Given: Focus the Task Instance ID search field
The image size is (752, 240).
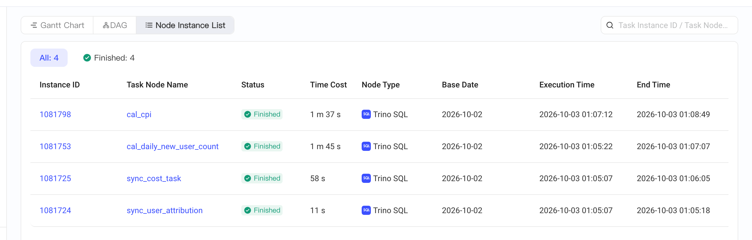Looking at the screenshot, I should (x=669, y=25).
